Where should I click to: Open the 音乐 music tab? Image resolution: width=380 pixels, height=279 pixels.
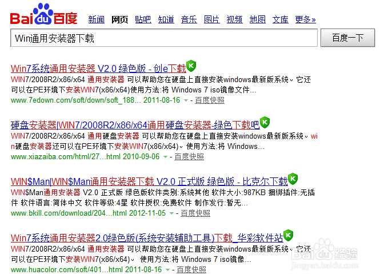click(x=189, y=19)
